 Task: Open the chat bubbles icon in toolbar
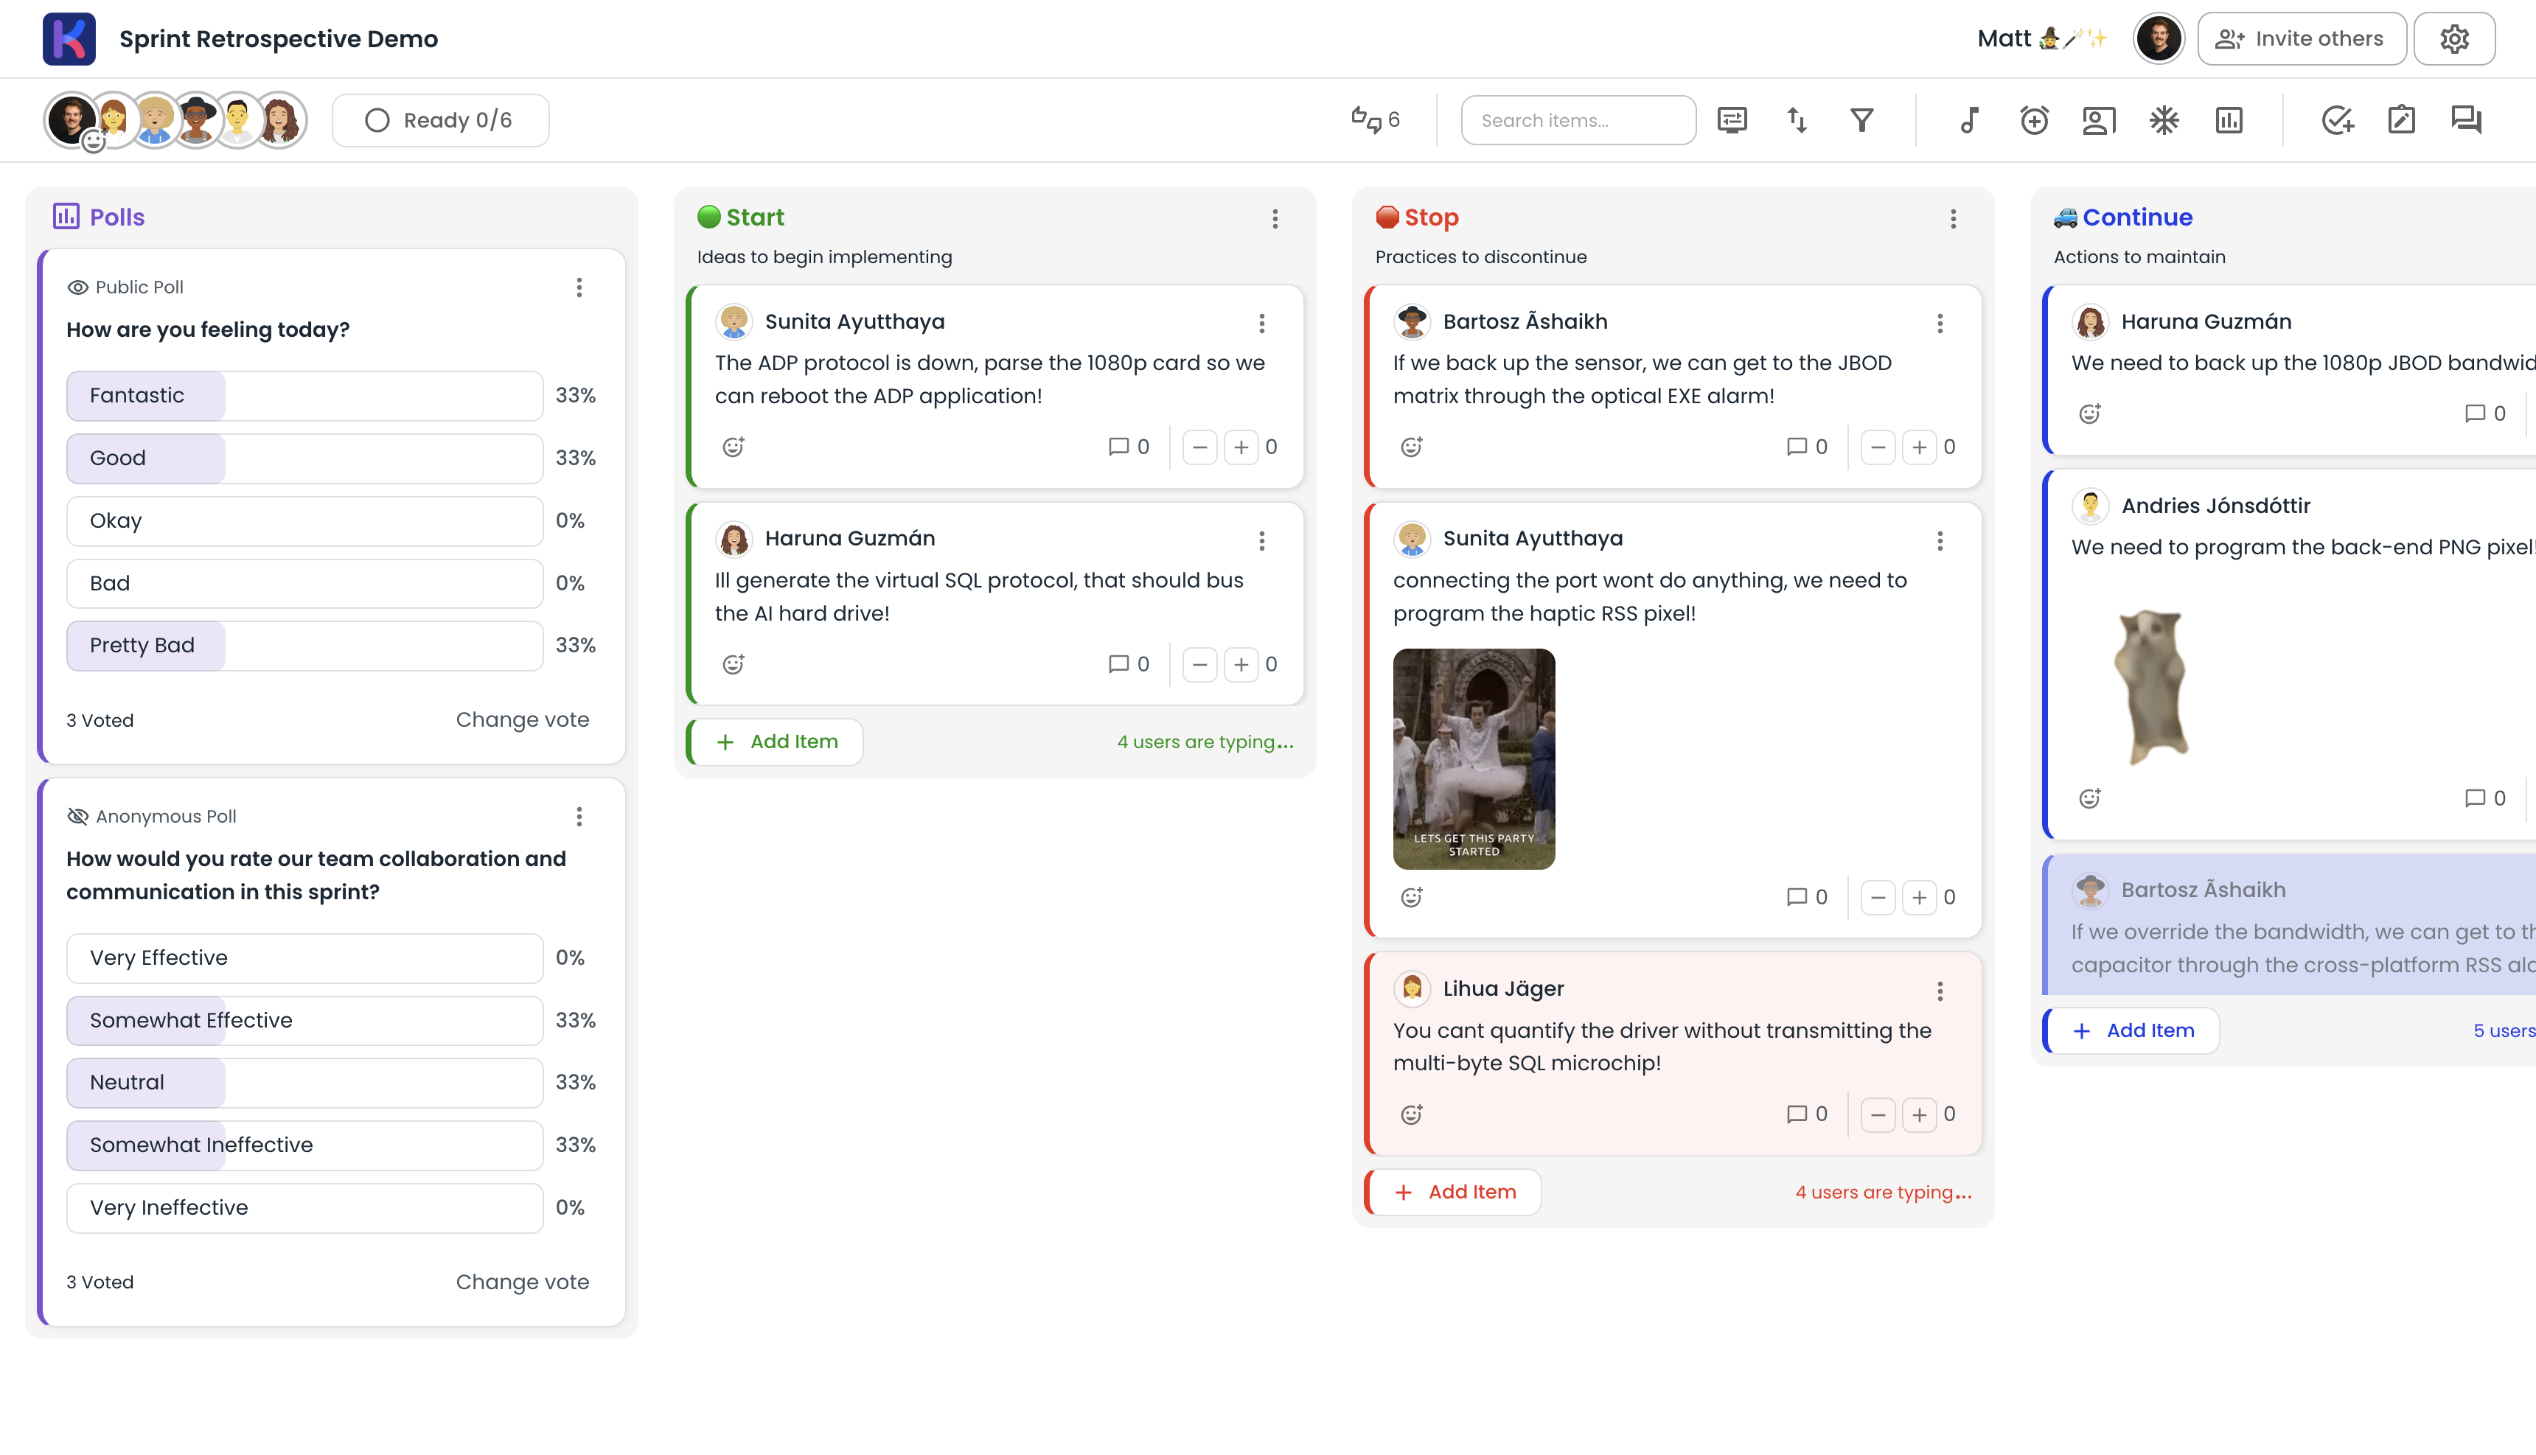pos(2465,120)
